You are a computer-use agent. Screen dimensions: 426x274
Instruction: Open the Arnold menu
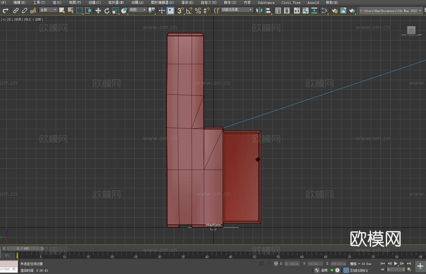[x=313, y=2]
